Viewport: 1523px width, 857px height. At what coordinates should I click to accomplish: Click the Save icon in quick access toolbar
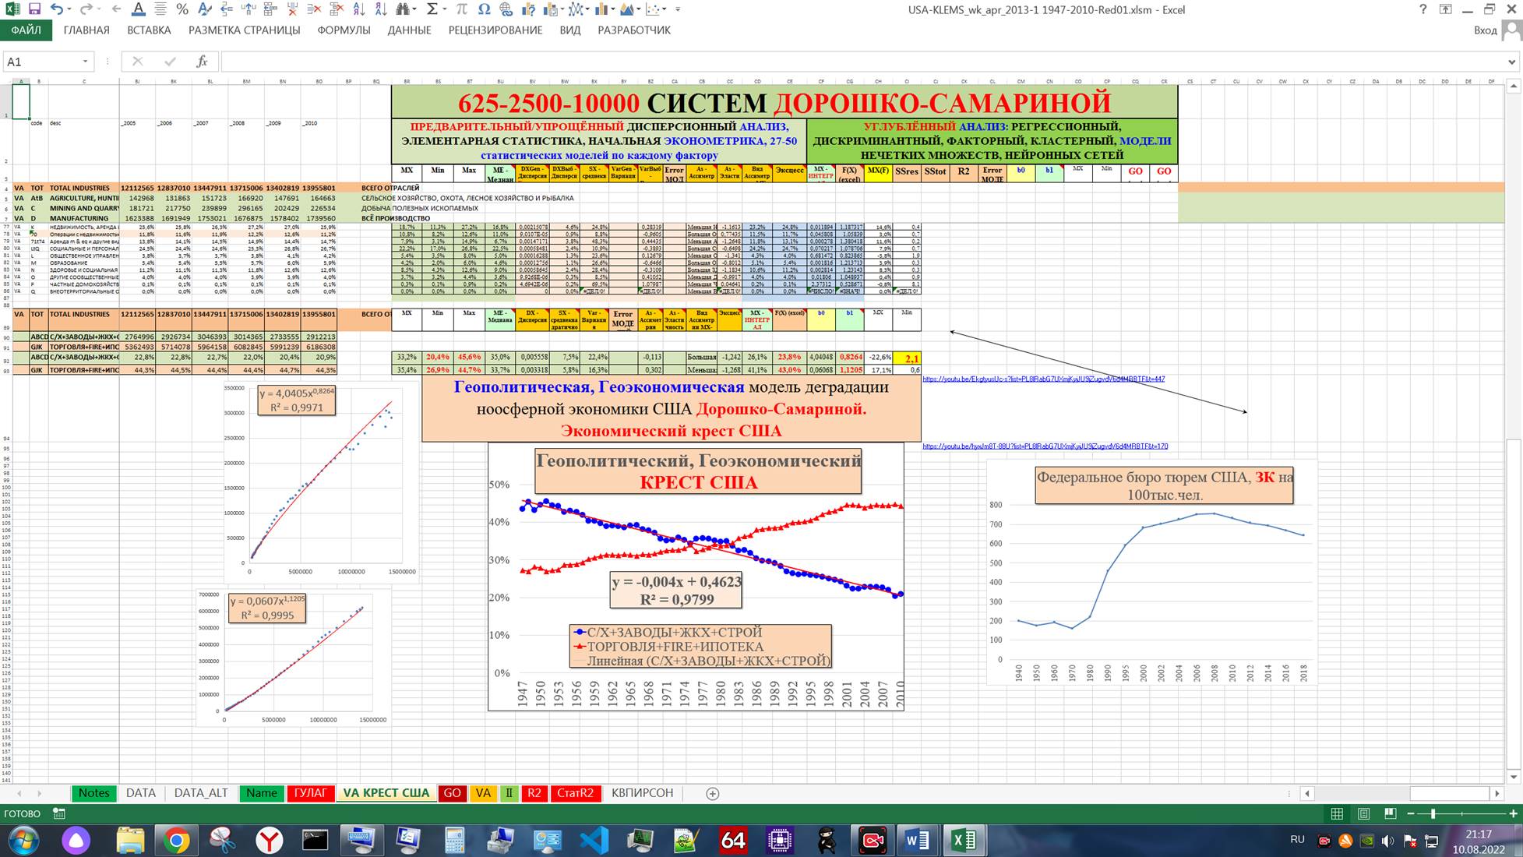coord(33,9)
